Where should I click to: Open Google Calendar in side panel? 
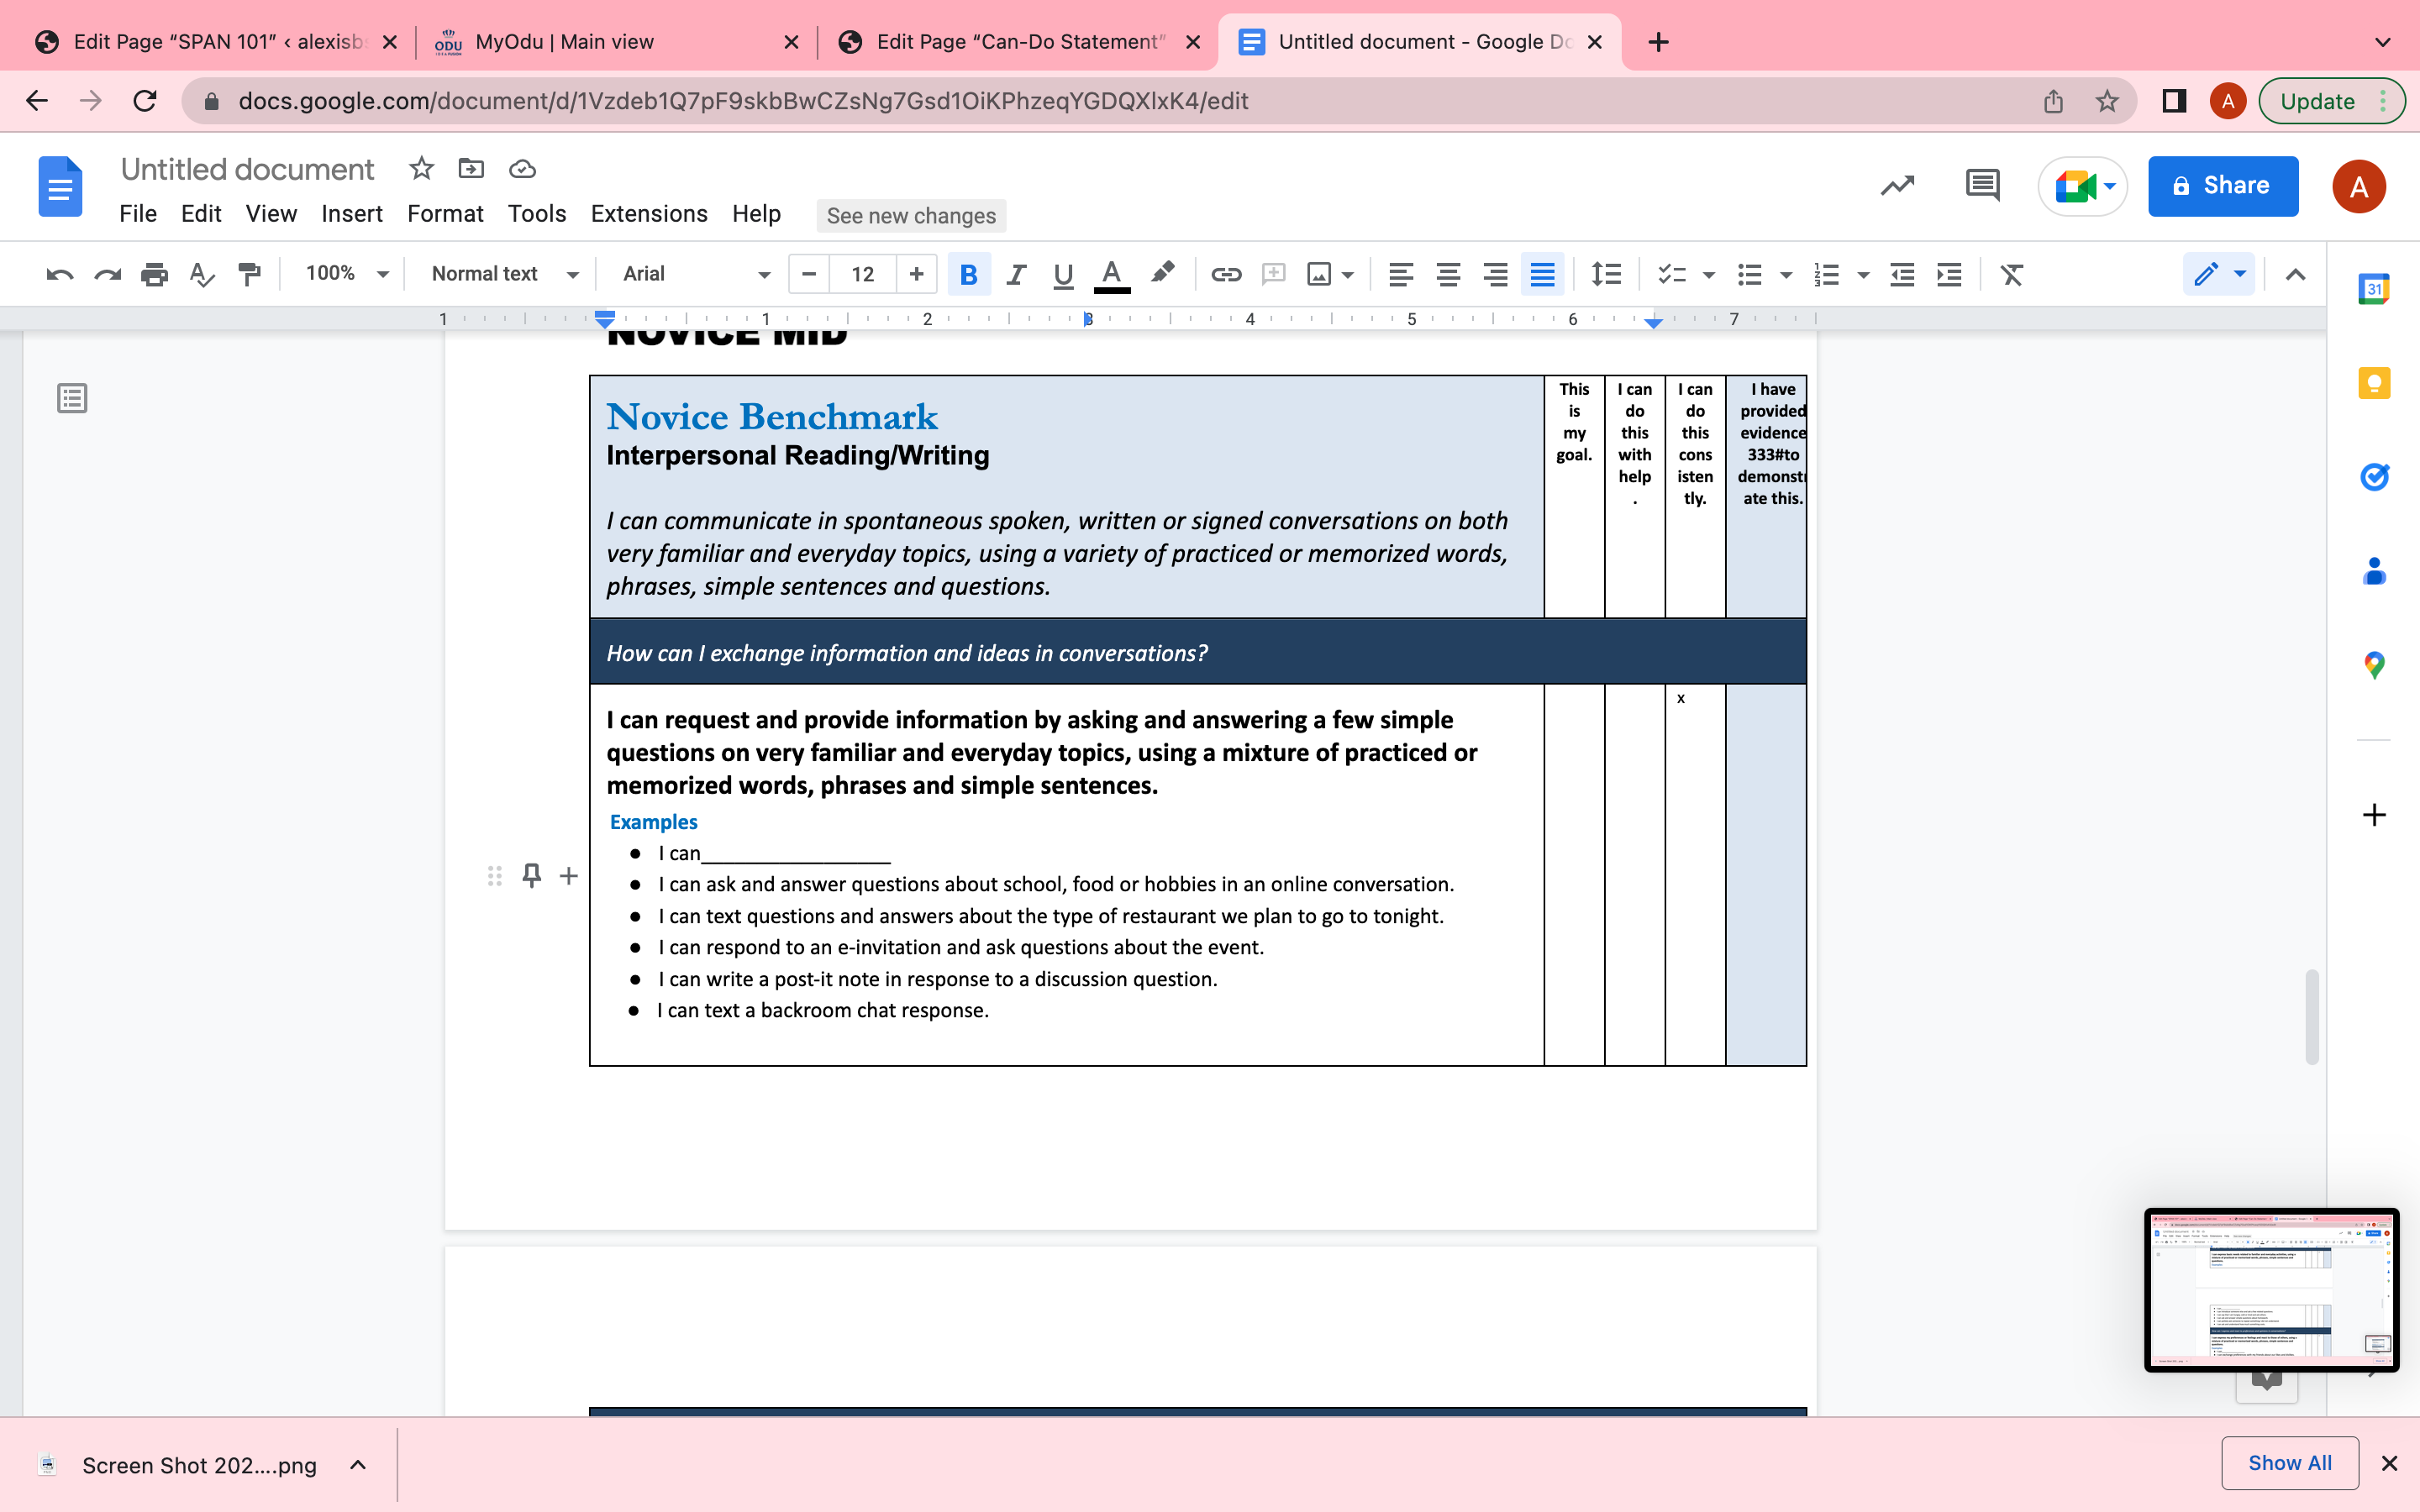[2374, 289]
